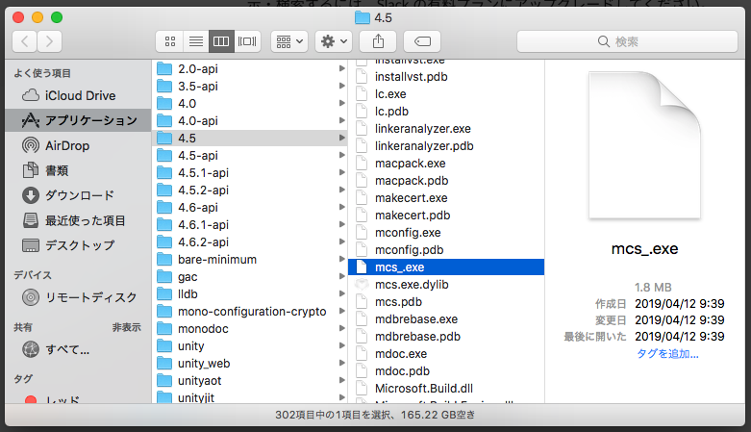Open the arrange items dropdown
The image size is (751, 432).
[x=289, y=41]
